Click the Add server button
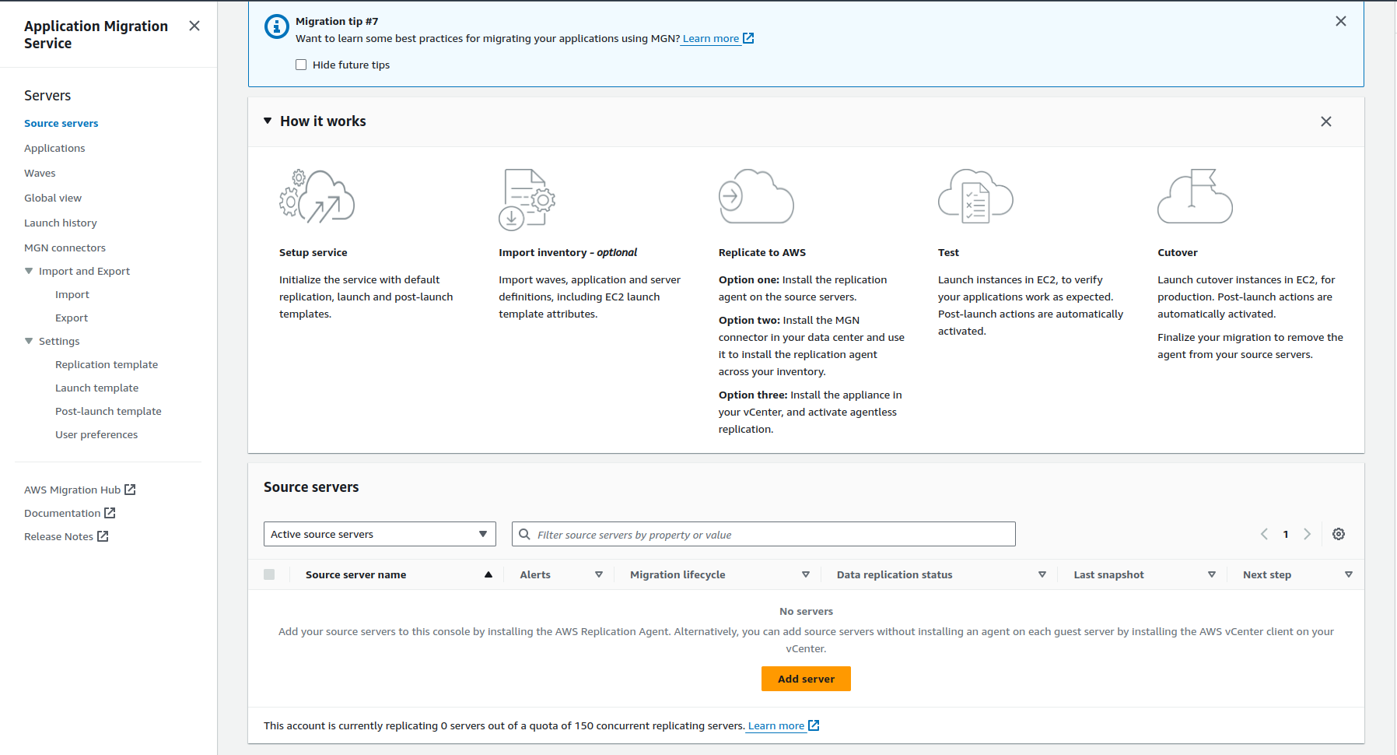Screen dimensions: 1397x755 pyautogui.click(x=806, y=679)
